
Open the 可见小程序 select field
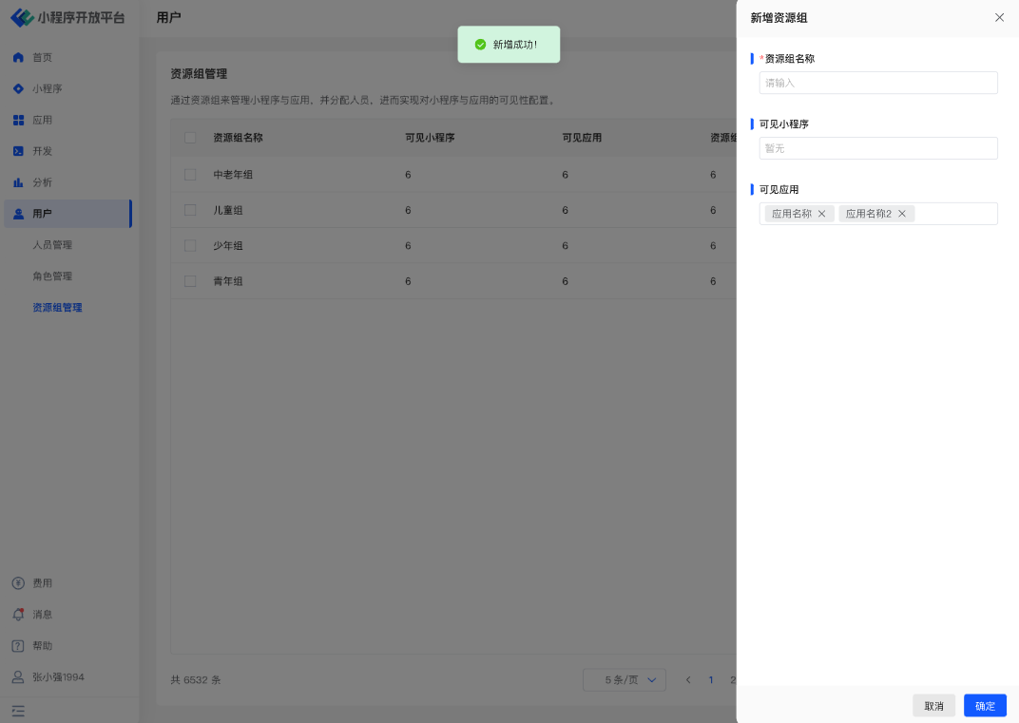[x=877, y=148]
